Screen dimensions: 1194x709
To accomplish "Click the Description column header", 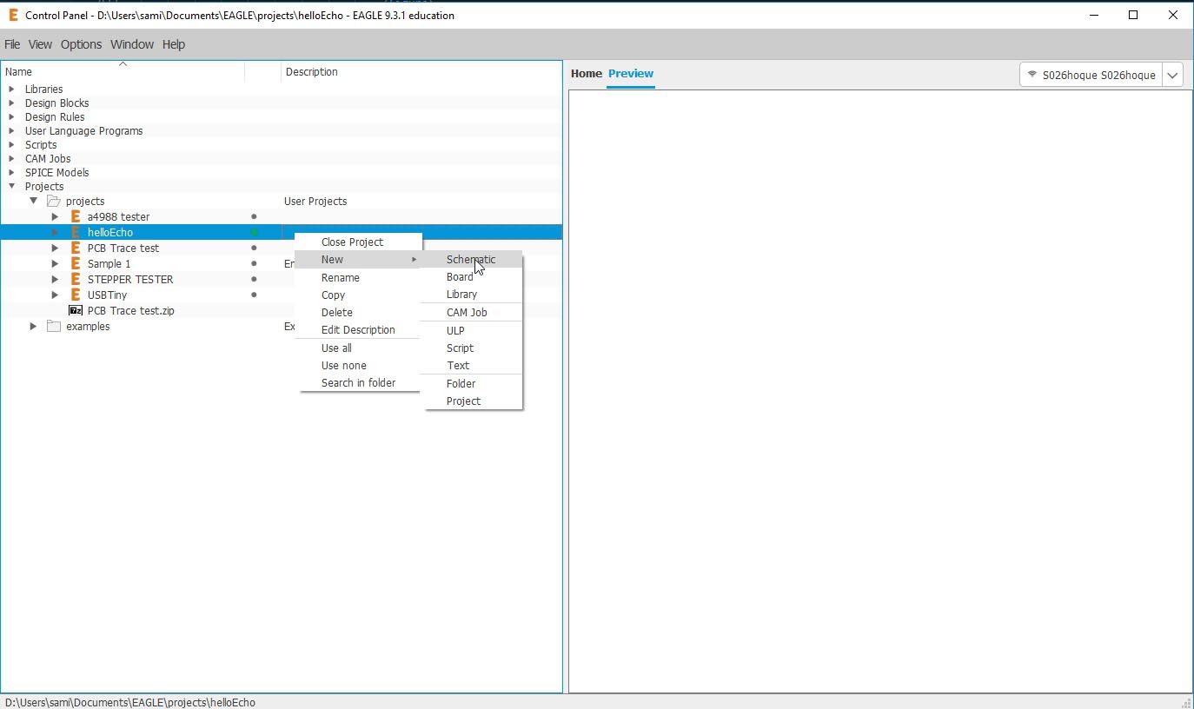I will tap(421, 72).
